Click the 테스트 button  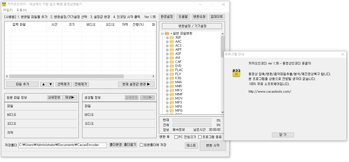coord(191,145)
